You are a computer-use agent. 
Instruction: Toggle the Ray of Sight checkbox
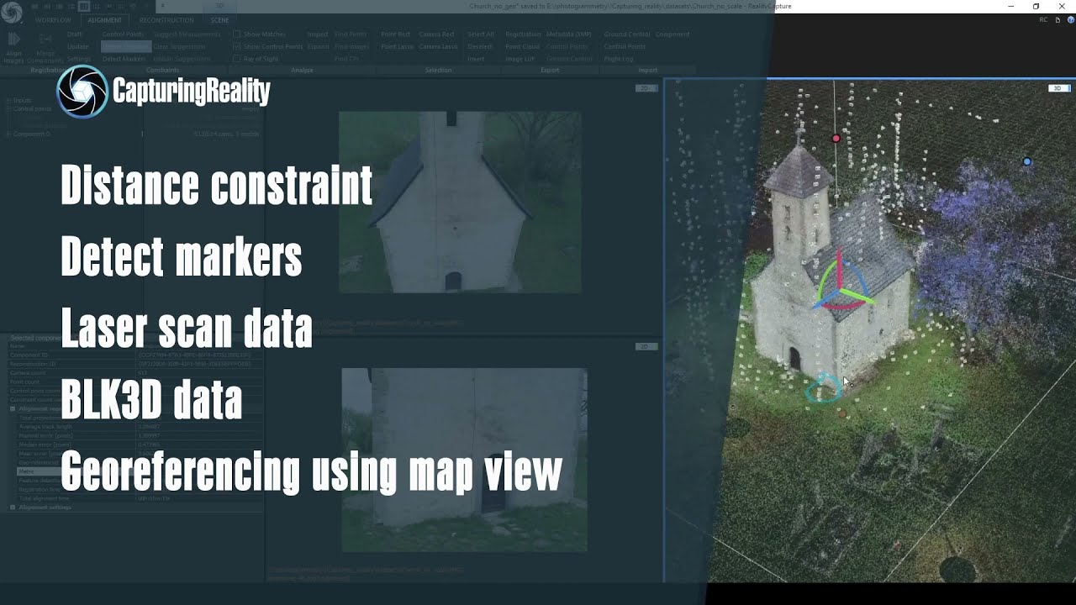click(237, 59)
